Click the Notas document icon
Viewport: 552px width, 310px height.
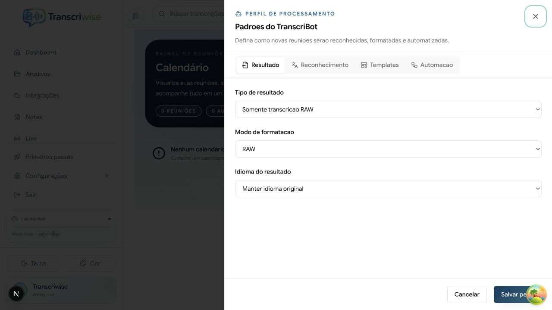17,117
